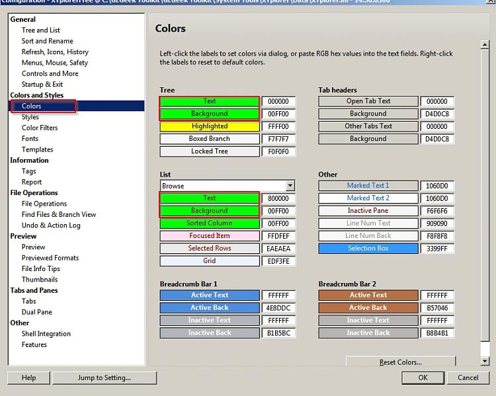Focus the List Text hex field 800000
This screenshot has width=496, height=396.
[x=278, y=198]
